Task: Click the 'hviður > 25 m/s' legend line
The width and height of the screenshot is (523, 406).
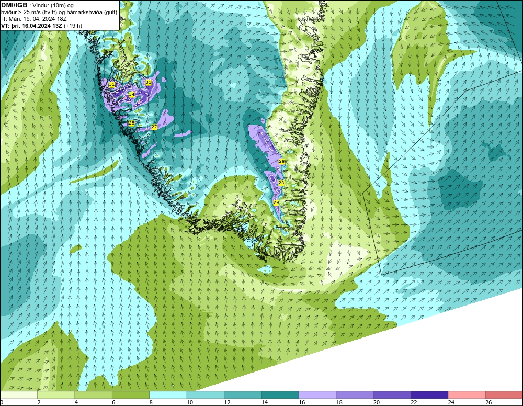Action: coord(59,13)
